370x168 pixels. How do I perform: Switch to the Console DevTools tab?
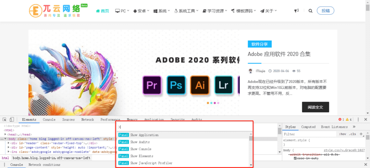point(49,120)
